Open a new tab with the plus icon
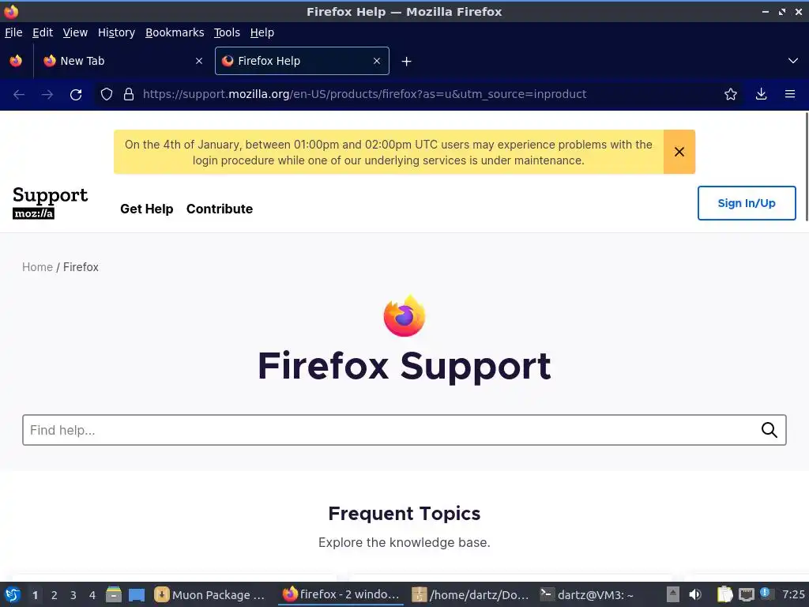Image resolution: width=809 pixels, height=607 pixels. pos(407,62)
